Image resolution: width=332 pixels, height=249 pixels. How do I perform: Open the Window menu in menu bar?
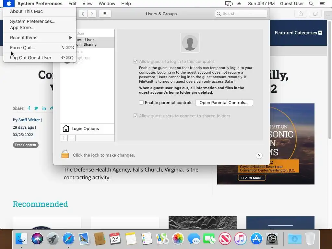click(x=107, y=4)
